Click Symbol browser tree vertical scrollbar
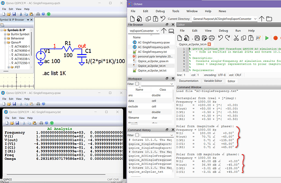The height and width of the screenshot is (183, 281). (x=31, y=44)
